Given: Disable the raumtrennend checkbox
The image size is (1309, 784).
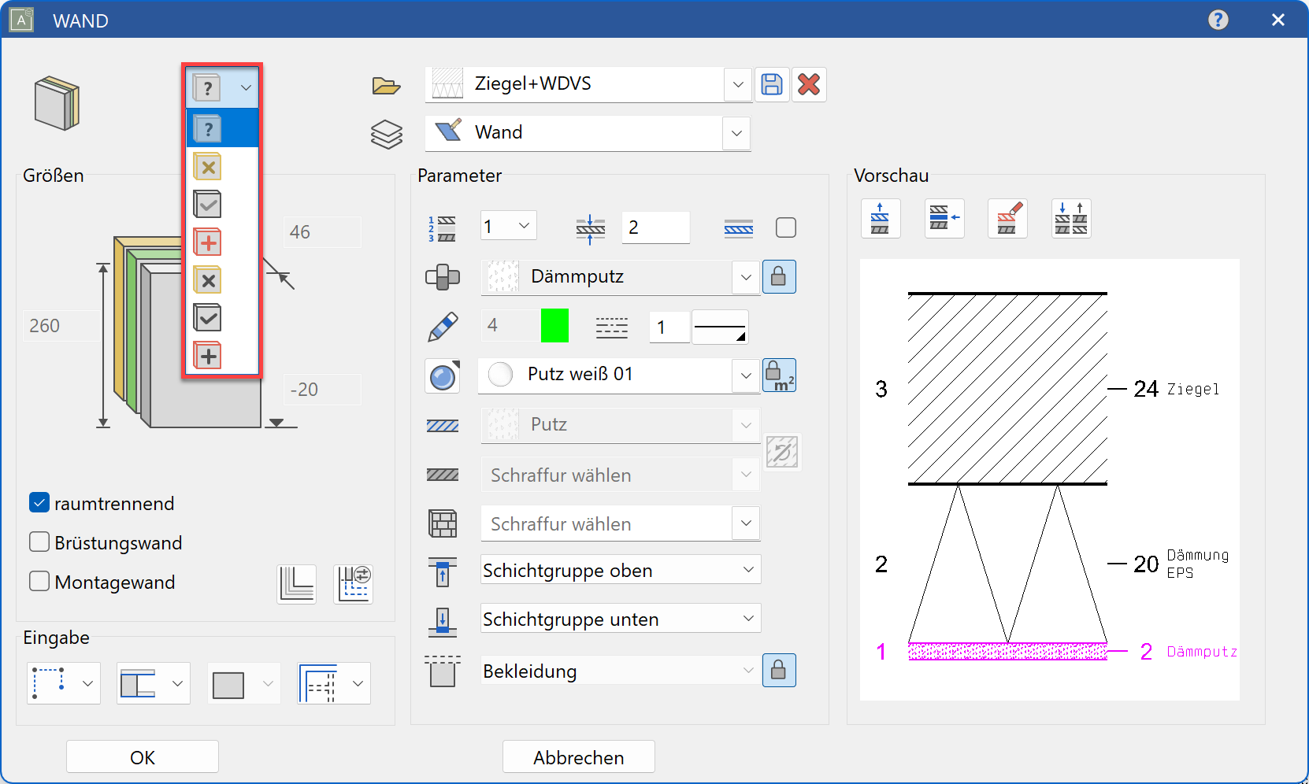Looking at the screenshot, I should 39,503.
